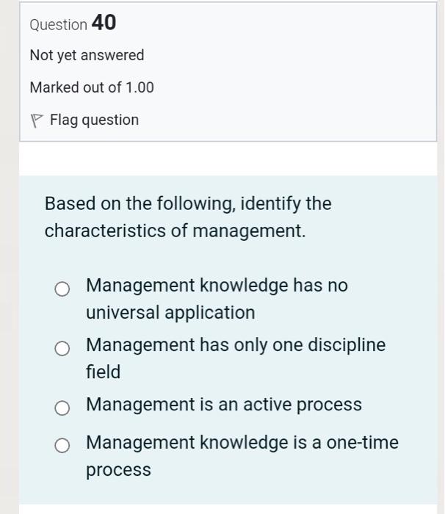Click the prompt line 'Based on the following, identify the'
The width and height of the screenshot is (445, 514).
point(188,203)
